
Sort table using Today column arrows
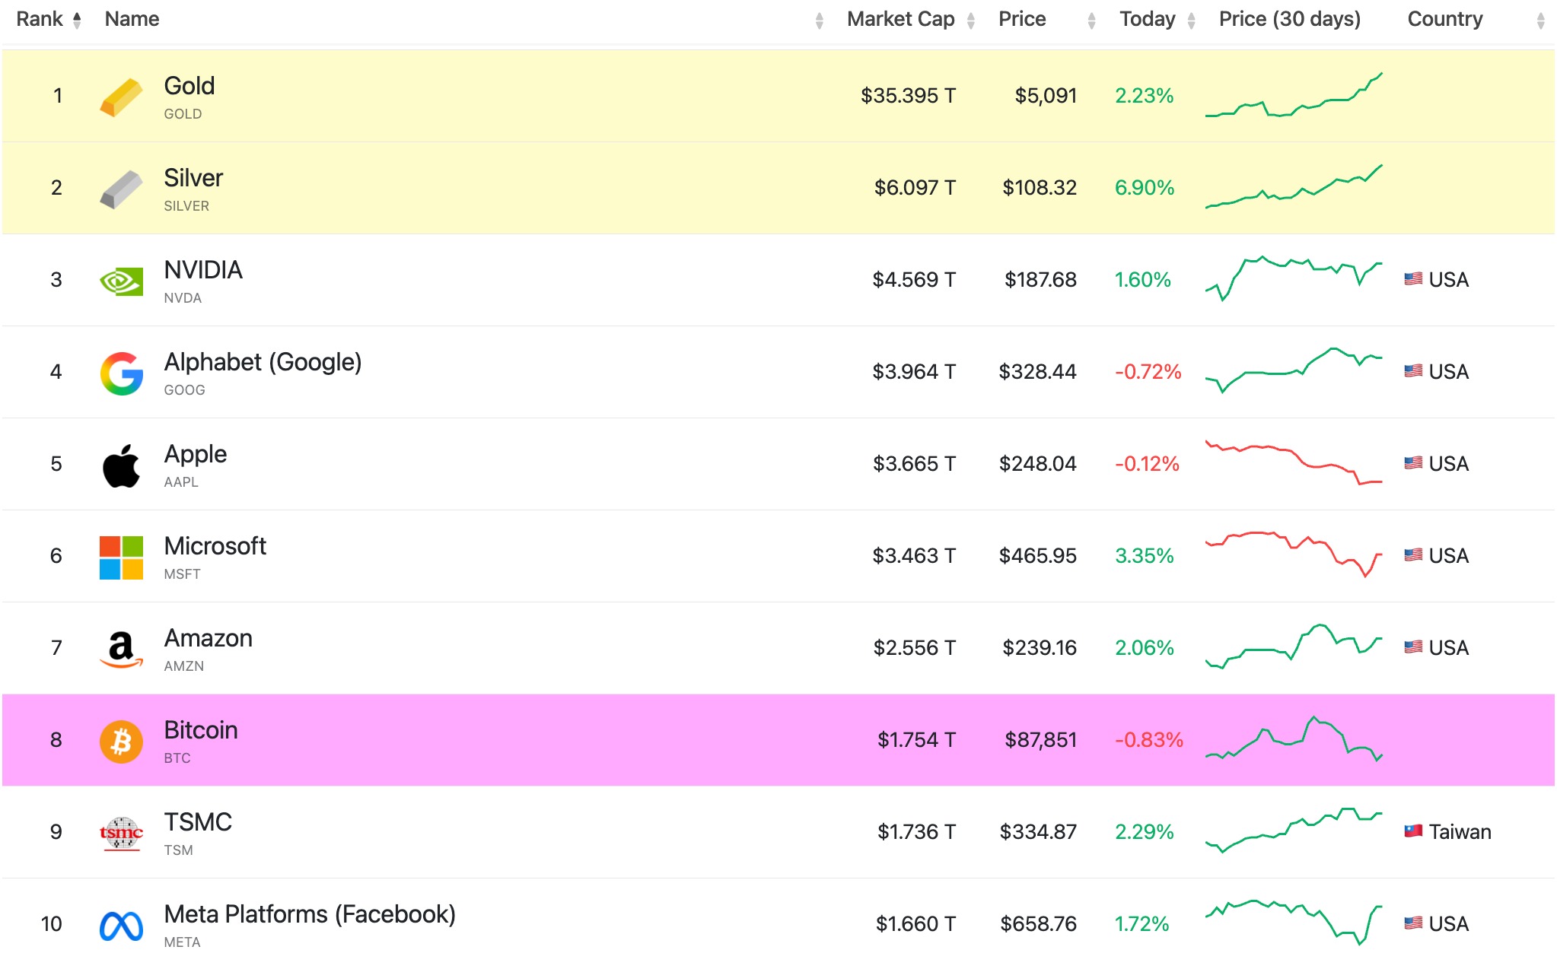click(x=1191, y=21)
